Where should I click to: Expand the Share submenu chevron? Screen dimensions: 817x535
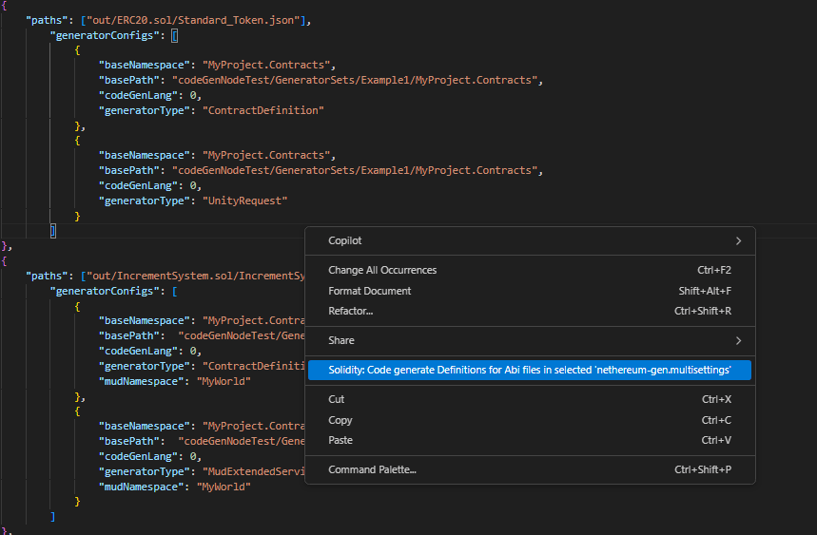coord(737,340)
